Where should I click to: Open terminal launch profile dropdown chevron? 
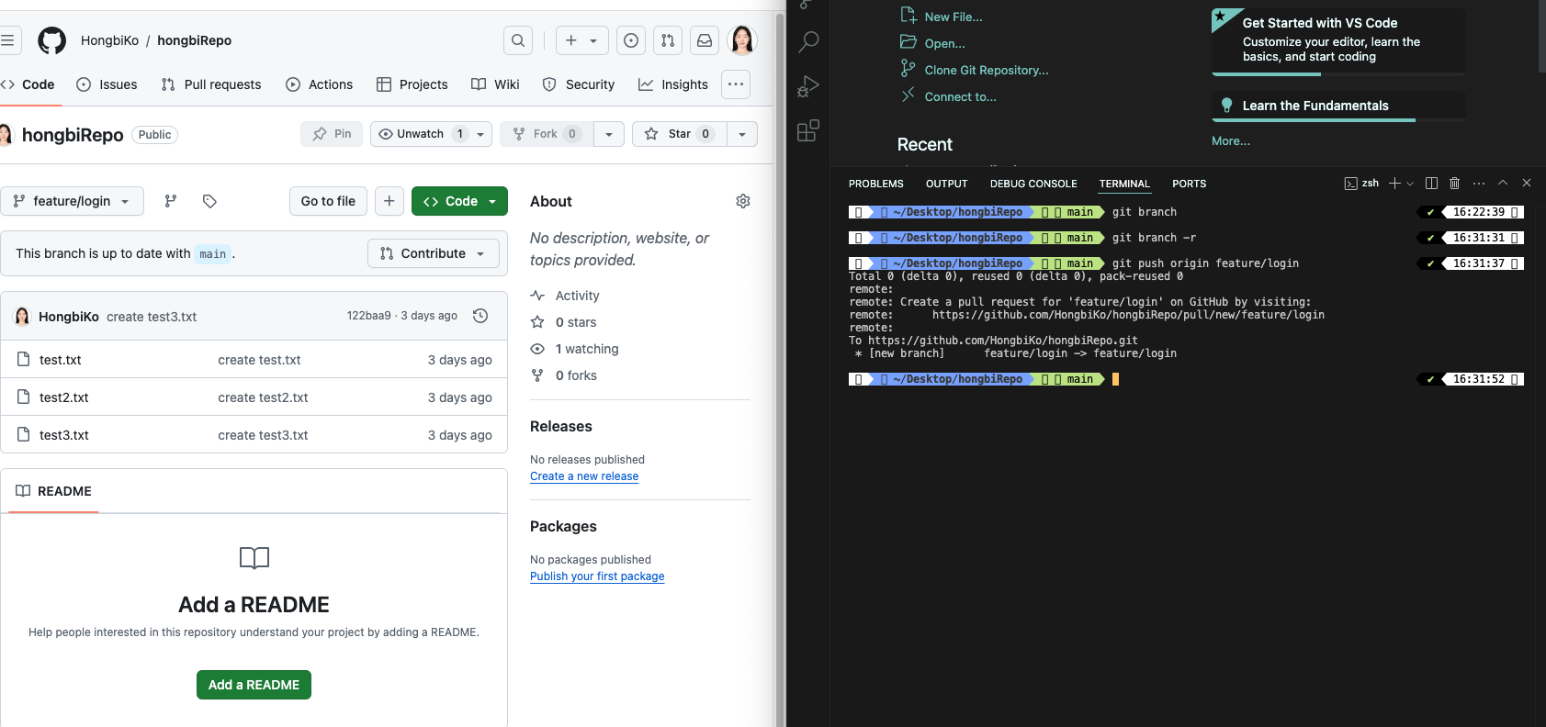point(1410,184)
